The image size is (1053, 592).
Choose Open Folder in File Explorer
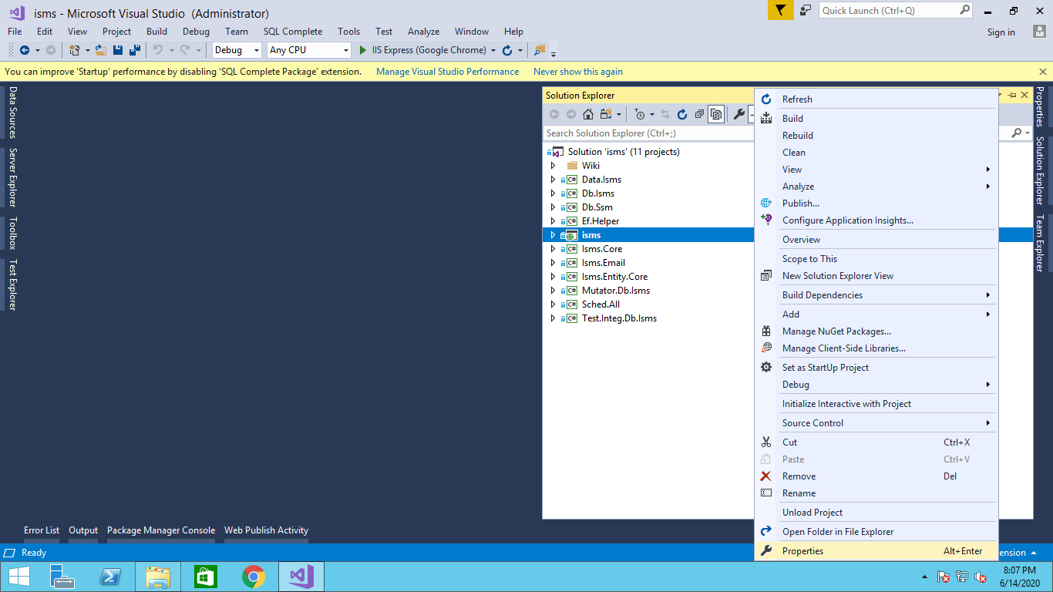click(x=876, y=532)
